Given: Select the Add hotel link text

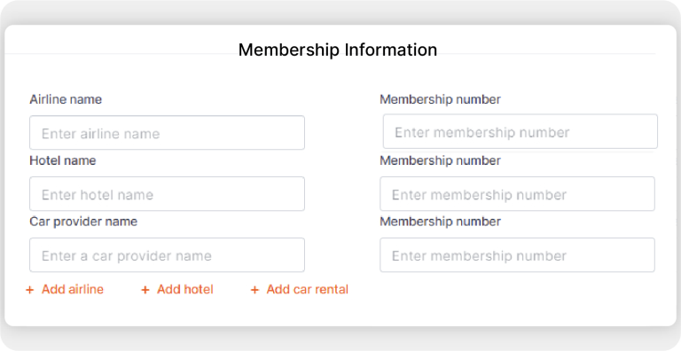Looking at the screenshot, I should [185, 289].
